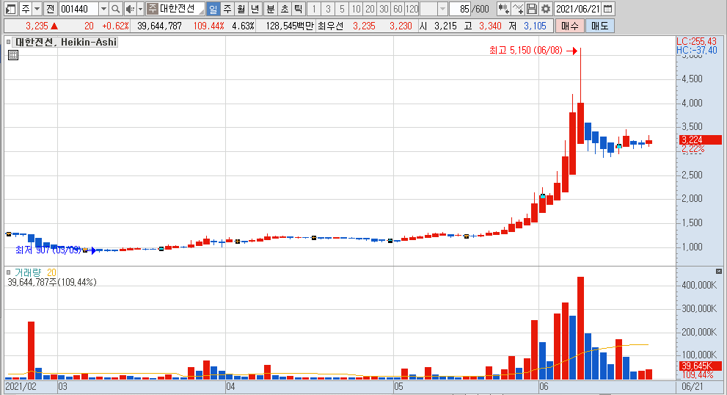Set interval to 10
Screen dimensions: 727x395
[x=356, y=8]
